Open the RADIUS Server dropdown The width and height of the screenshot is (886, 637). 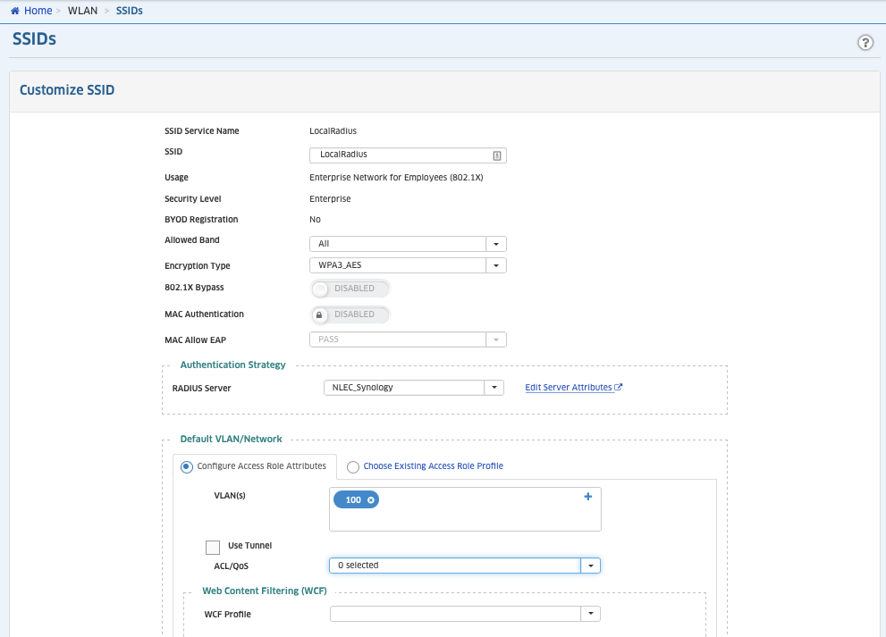[x=494, y=388]
